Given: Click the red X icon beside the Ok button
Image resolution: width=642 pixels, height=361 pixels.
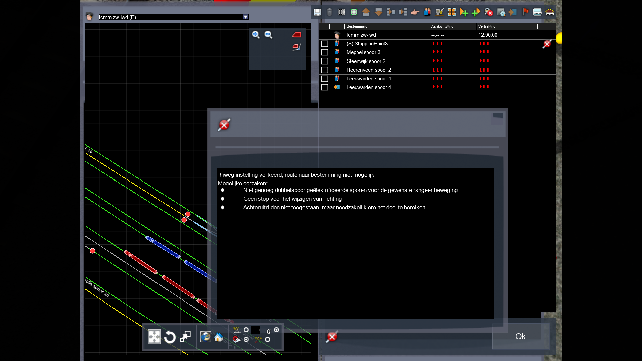Looking at the screenshot, I should pyautogui.click(x=332, y=337).
